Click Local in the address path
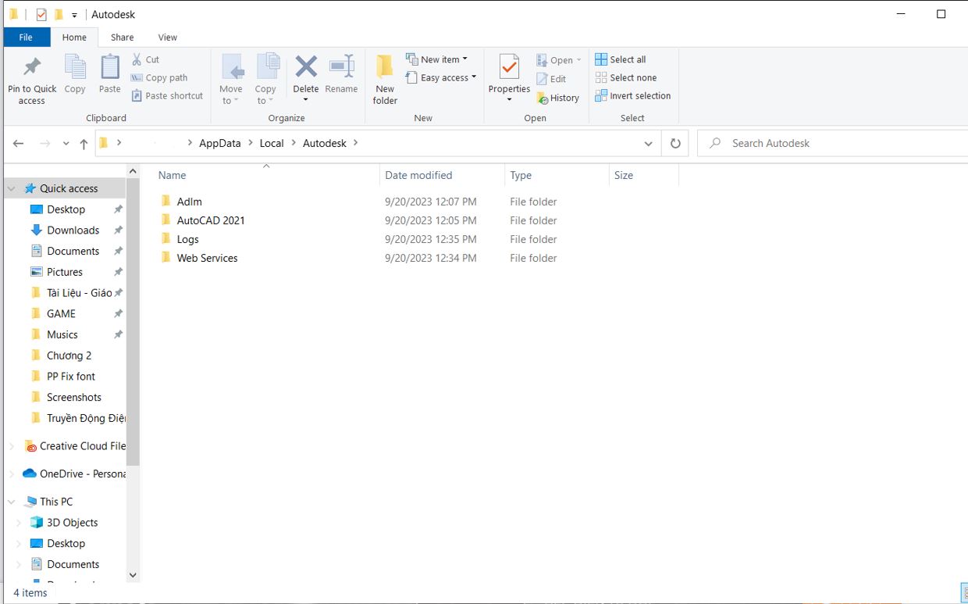This screenshot has height=604, width=968. click(272, 143)
